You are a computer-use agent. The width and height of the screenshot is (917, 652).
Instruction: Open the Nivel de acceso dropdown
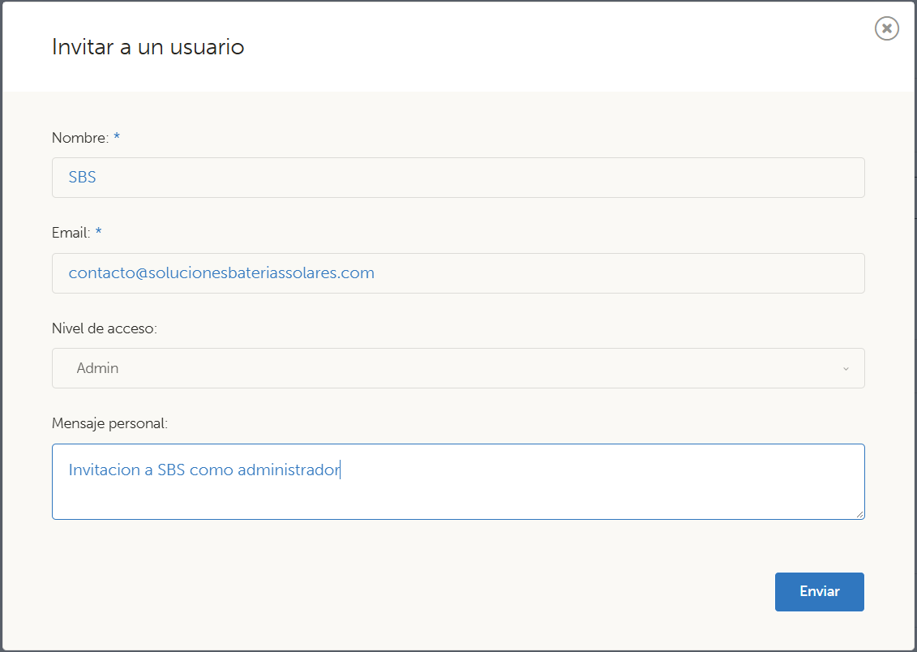point(458,368)
